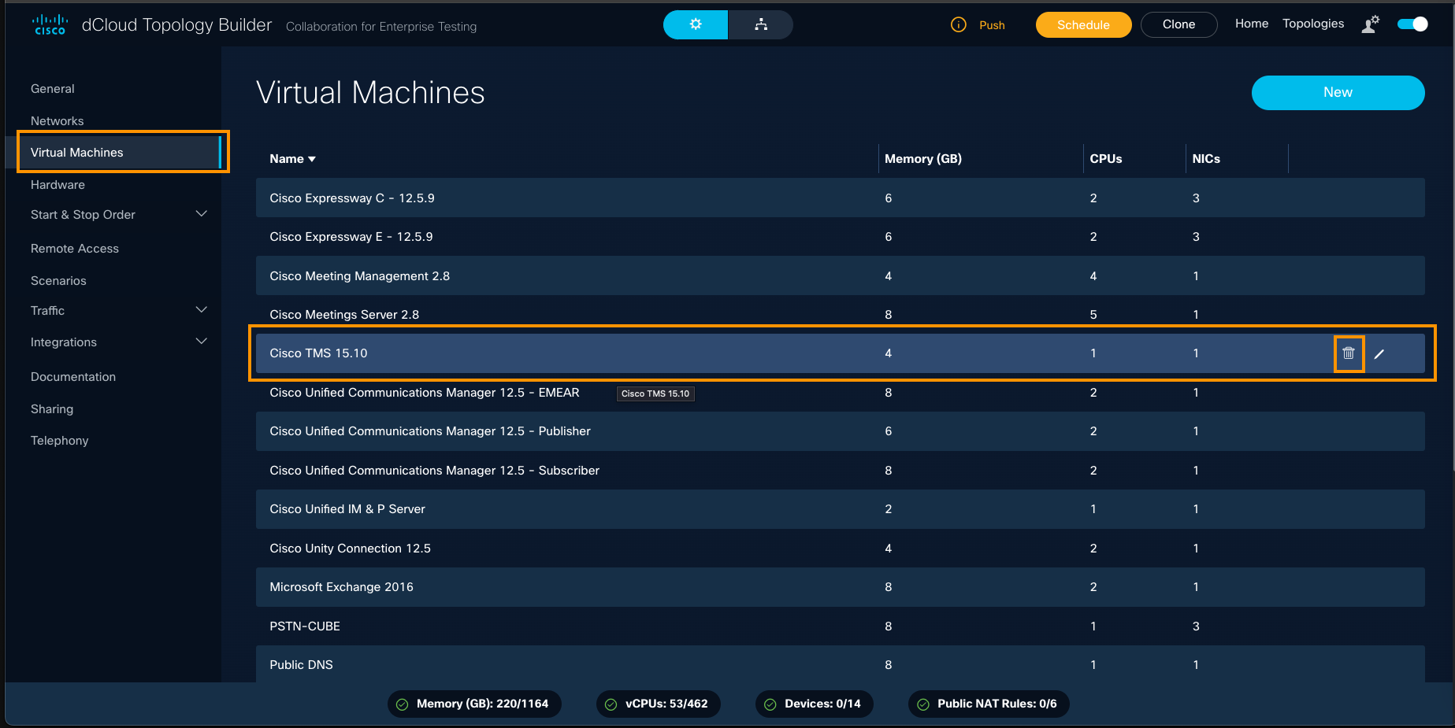Go to Home link

click(1252, 24)
